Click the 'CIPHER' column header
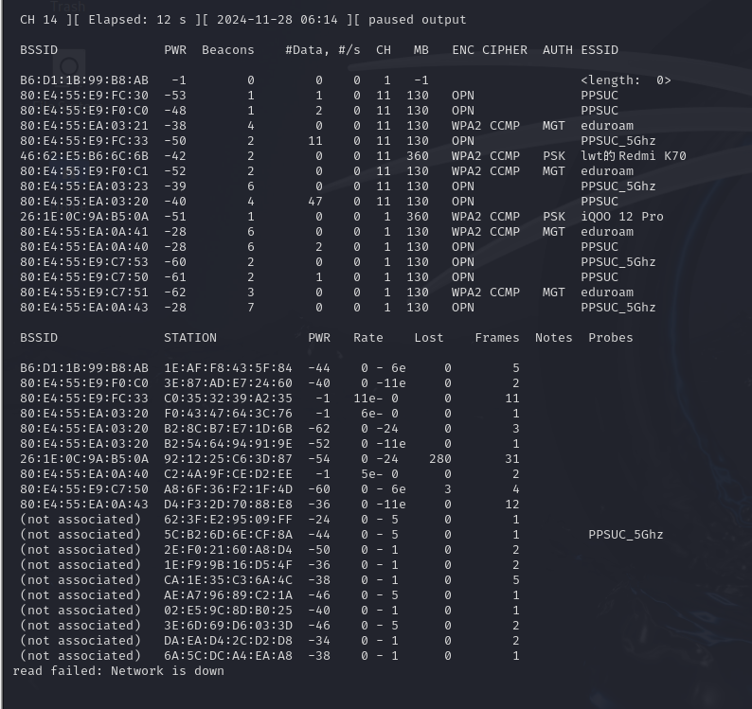 point(505,50)
